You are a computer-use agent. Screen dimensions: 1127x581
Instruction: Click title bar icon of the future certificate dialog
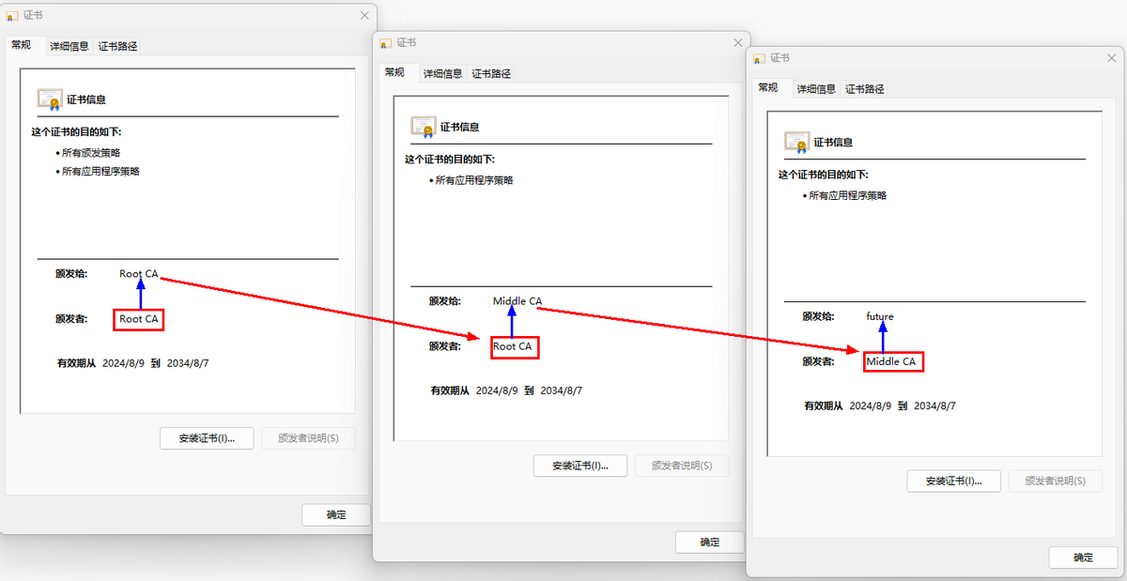coord(759,58)
